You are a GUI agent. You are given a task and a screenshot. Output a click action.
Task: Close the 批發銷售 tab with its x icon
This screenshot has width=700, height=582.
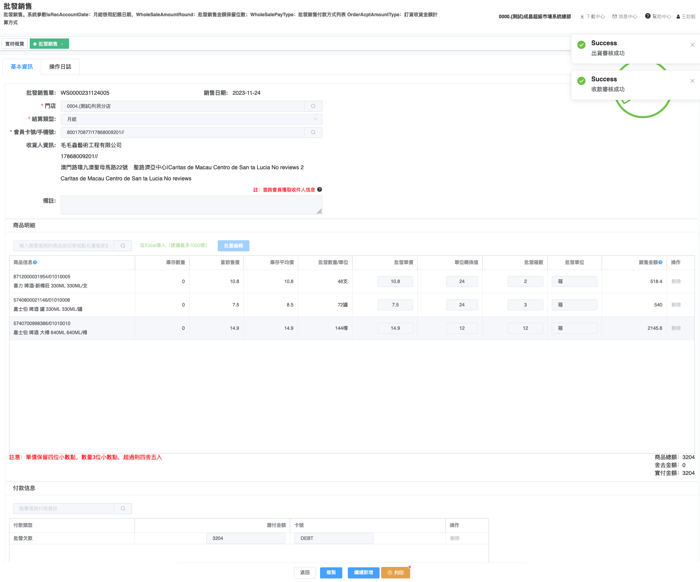[x=62, y=44]
